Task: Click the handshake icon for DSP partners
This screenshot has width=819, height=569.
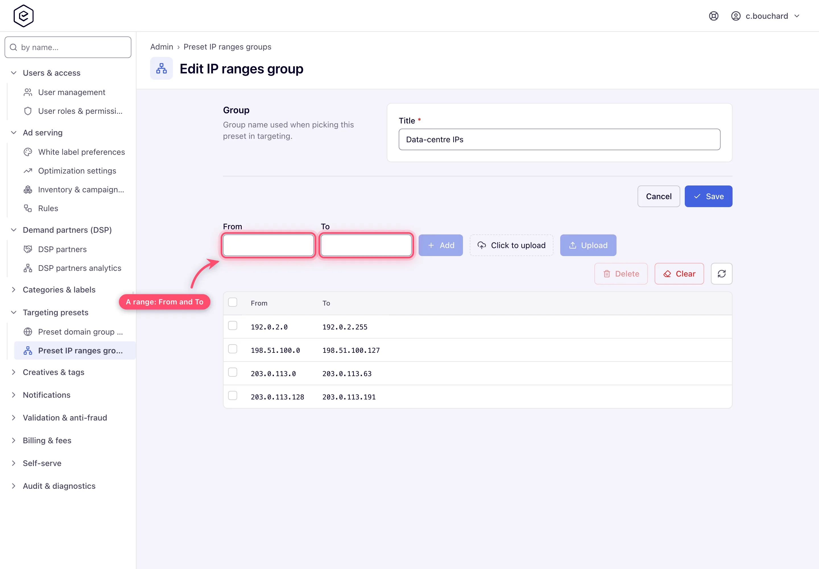Action: pyautogui.click(x=28, y=249)
